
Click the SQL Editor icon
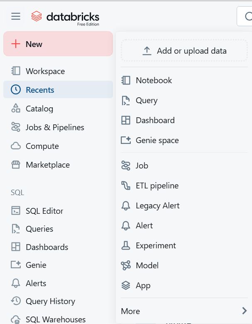click(x=16, y=210)
